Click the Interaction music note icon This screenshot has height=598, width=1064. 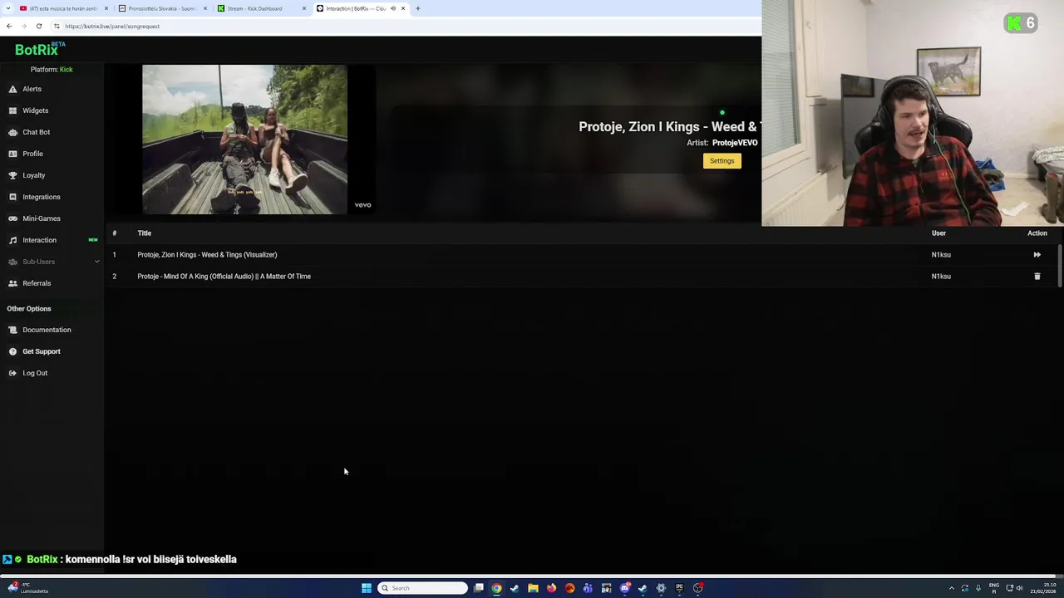tap(12, 240)
